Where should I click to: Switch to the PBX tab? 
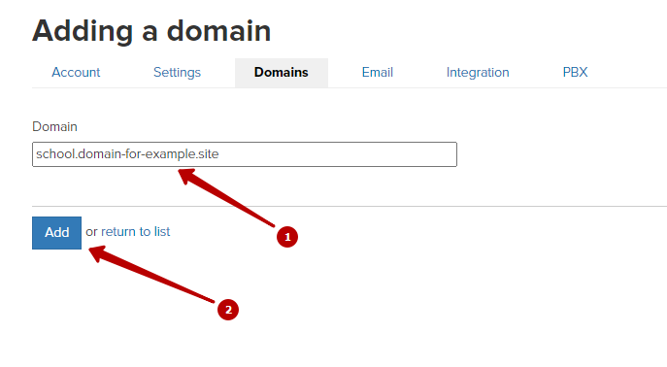[575, 73]
